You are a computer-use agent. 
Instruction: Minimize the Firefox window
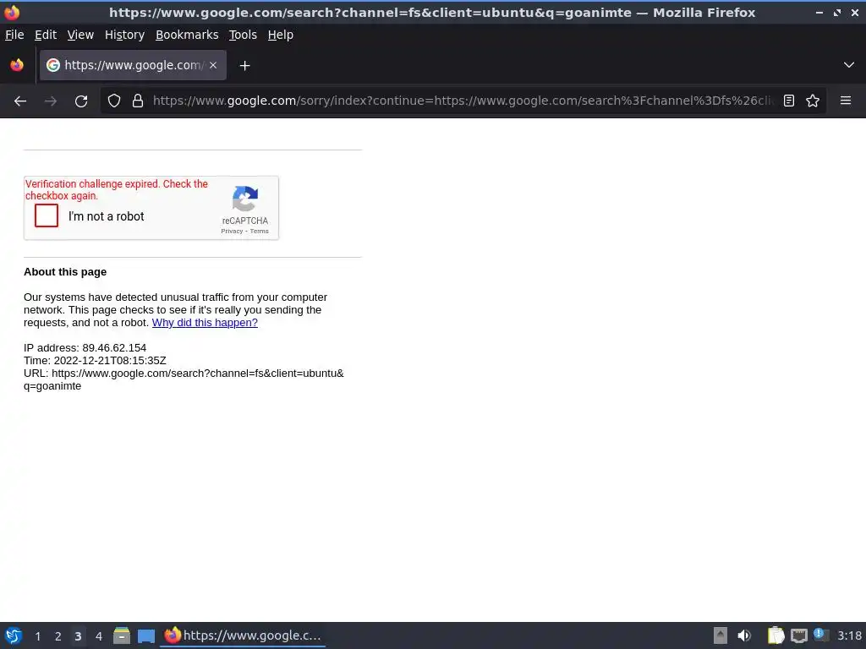(819, 12)
